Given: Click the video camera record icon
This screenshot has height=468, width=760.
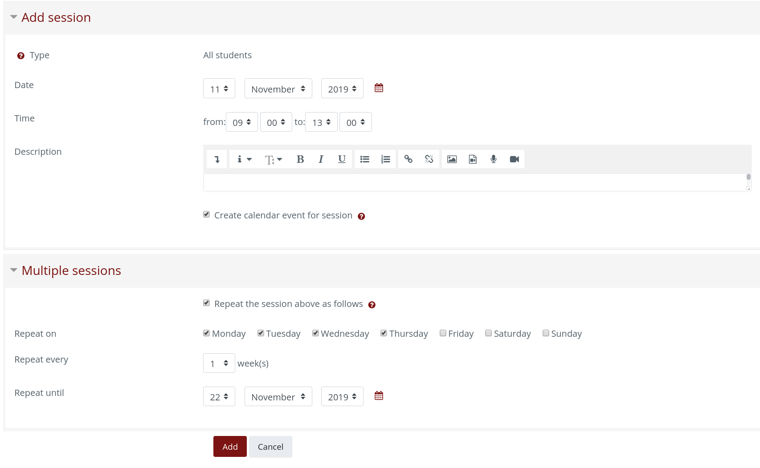Looking at the screenshot, I should pos(514,159).
